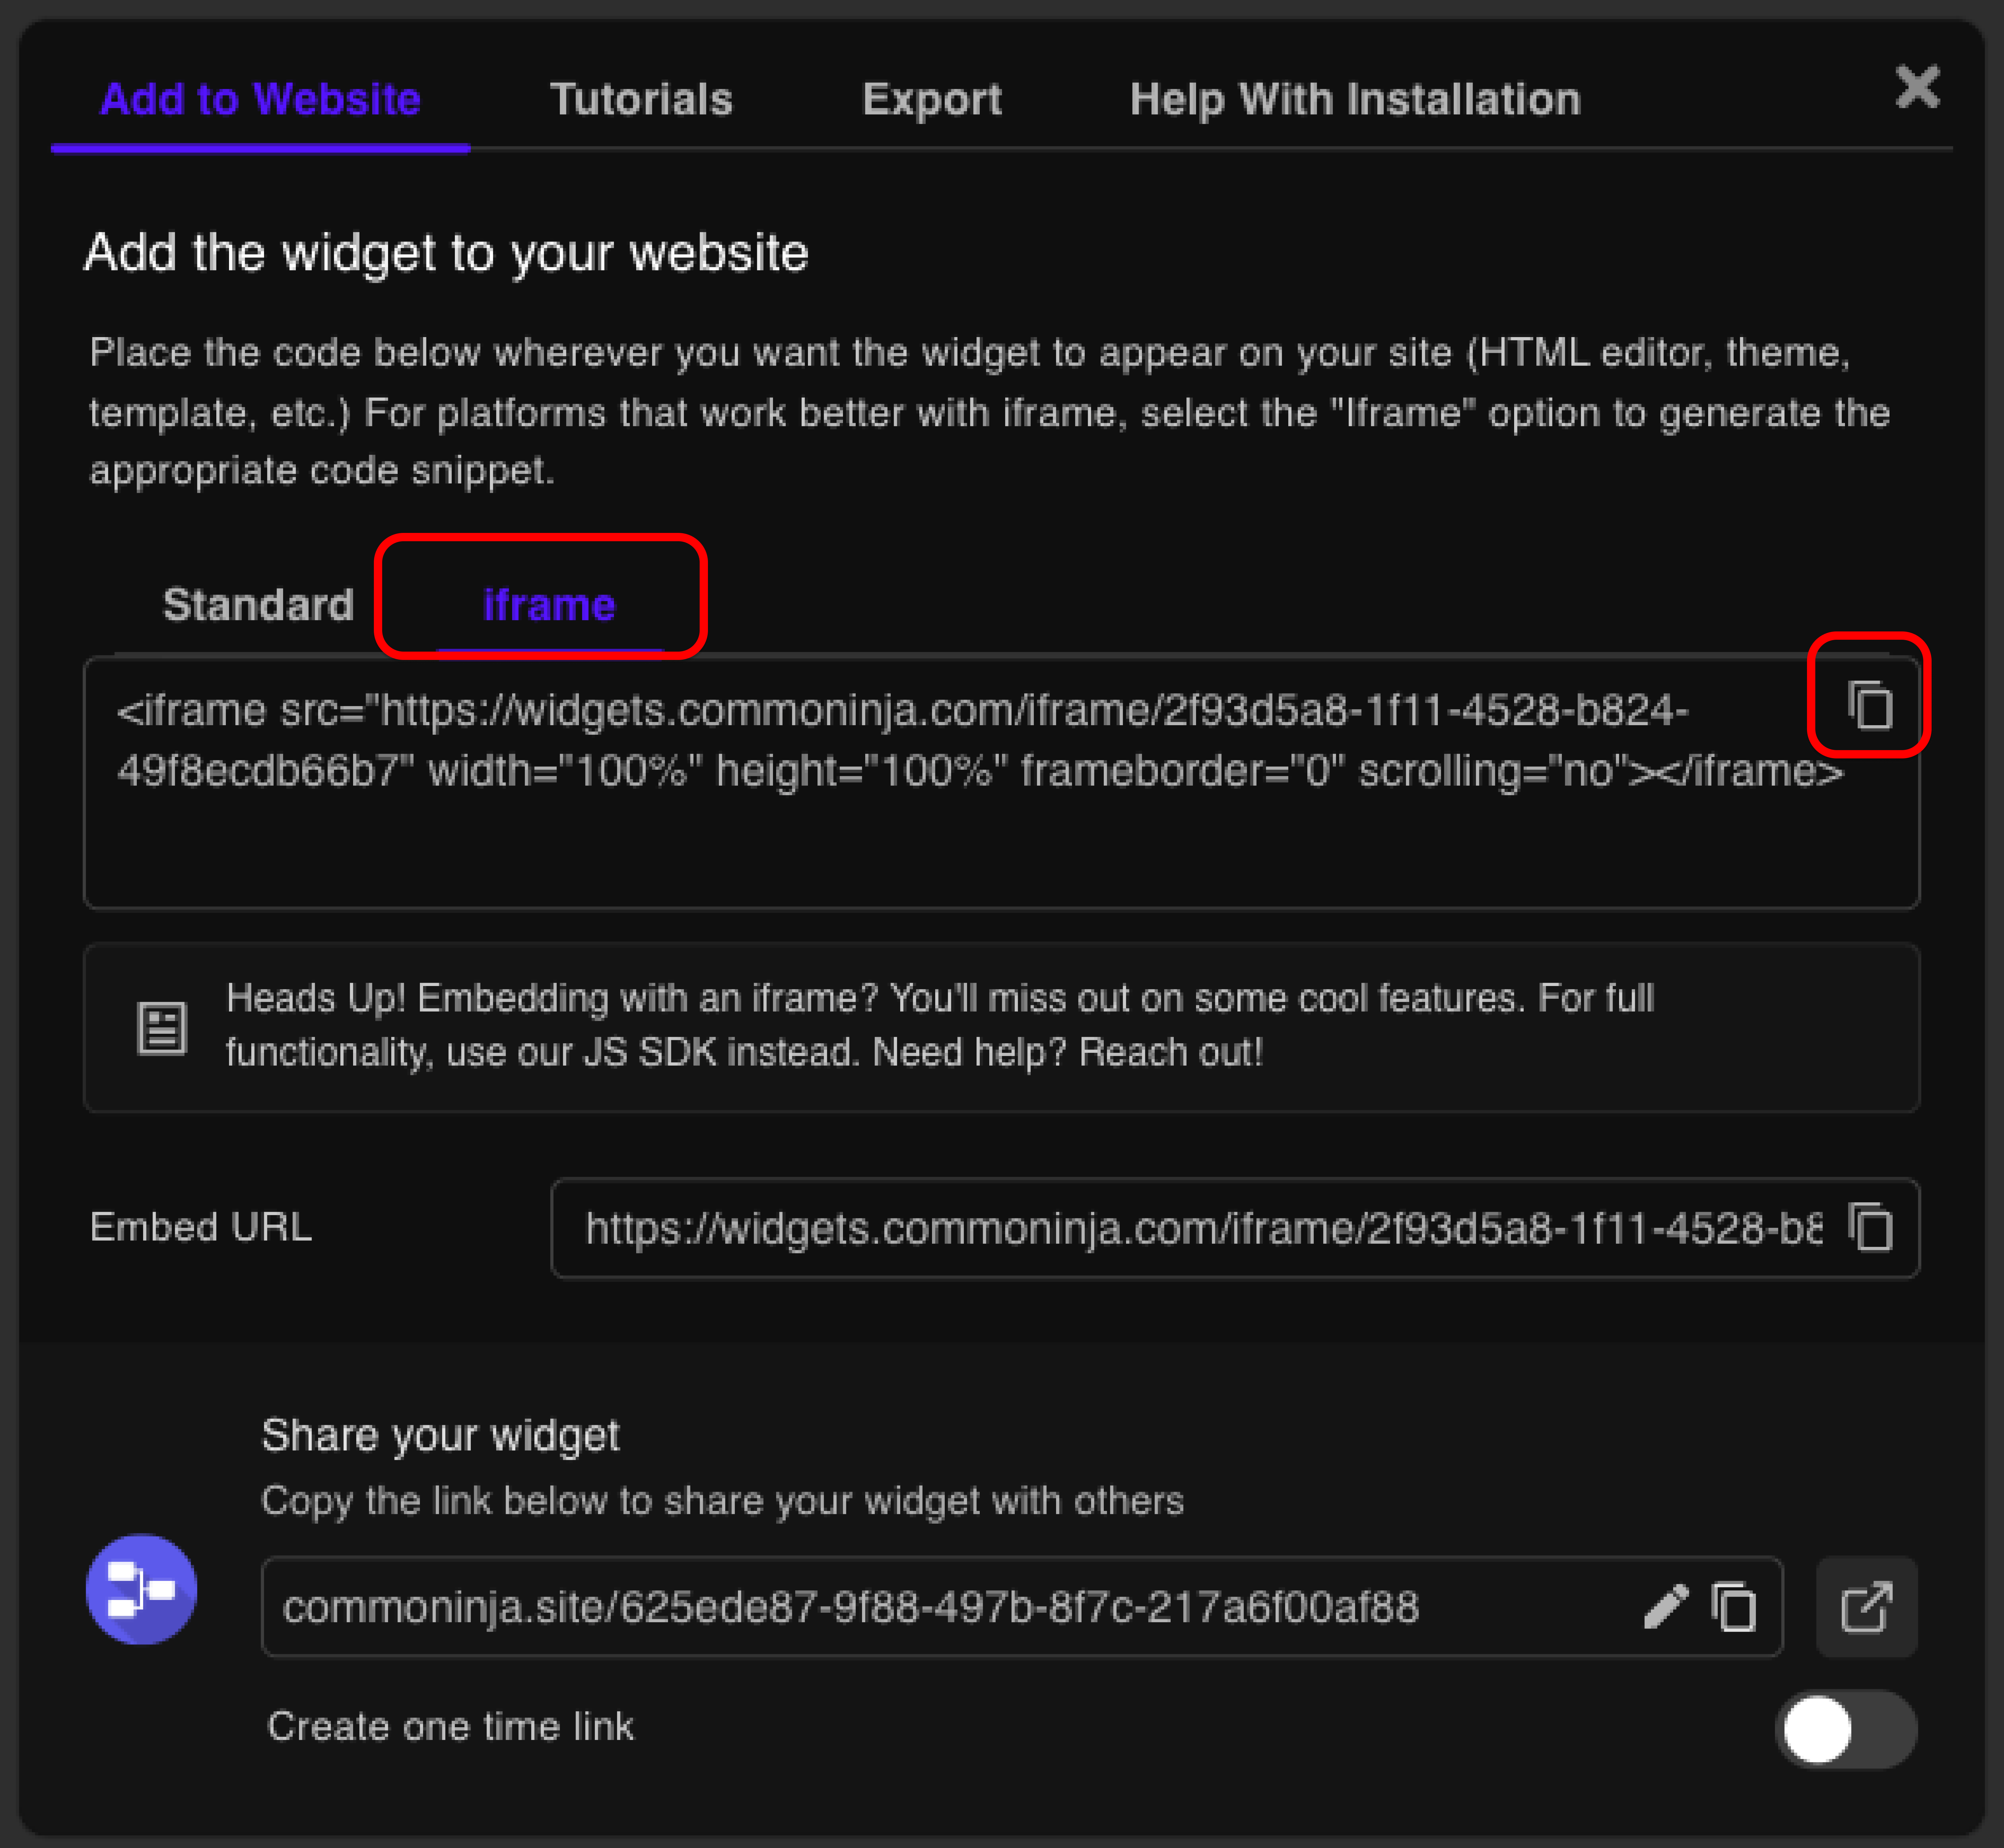The height and width of the screenshot is (1848, 2004).
Task: Copy the iframe embed code snippet
Action: point(1870,706)
